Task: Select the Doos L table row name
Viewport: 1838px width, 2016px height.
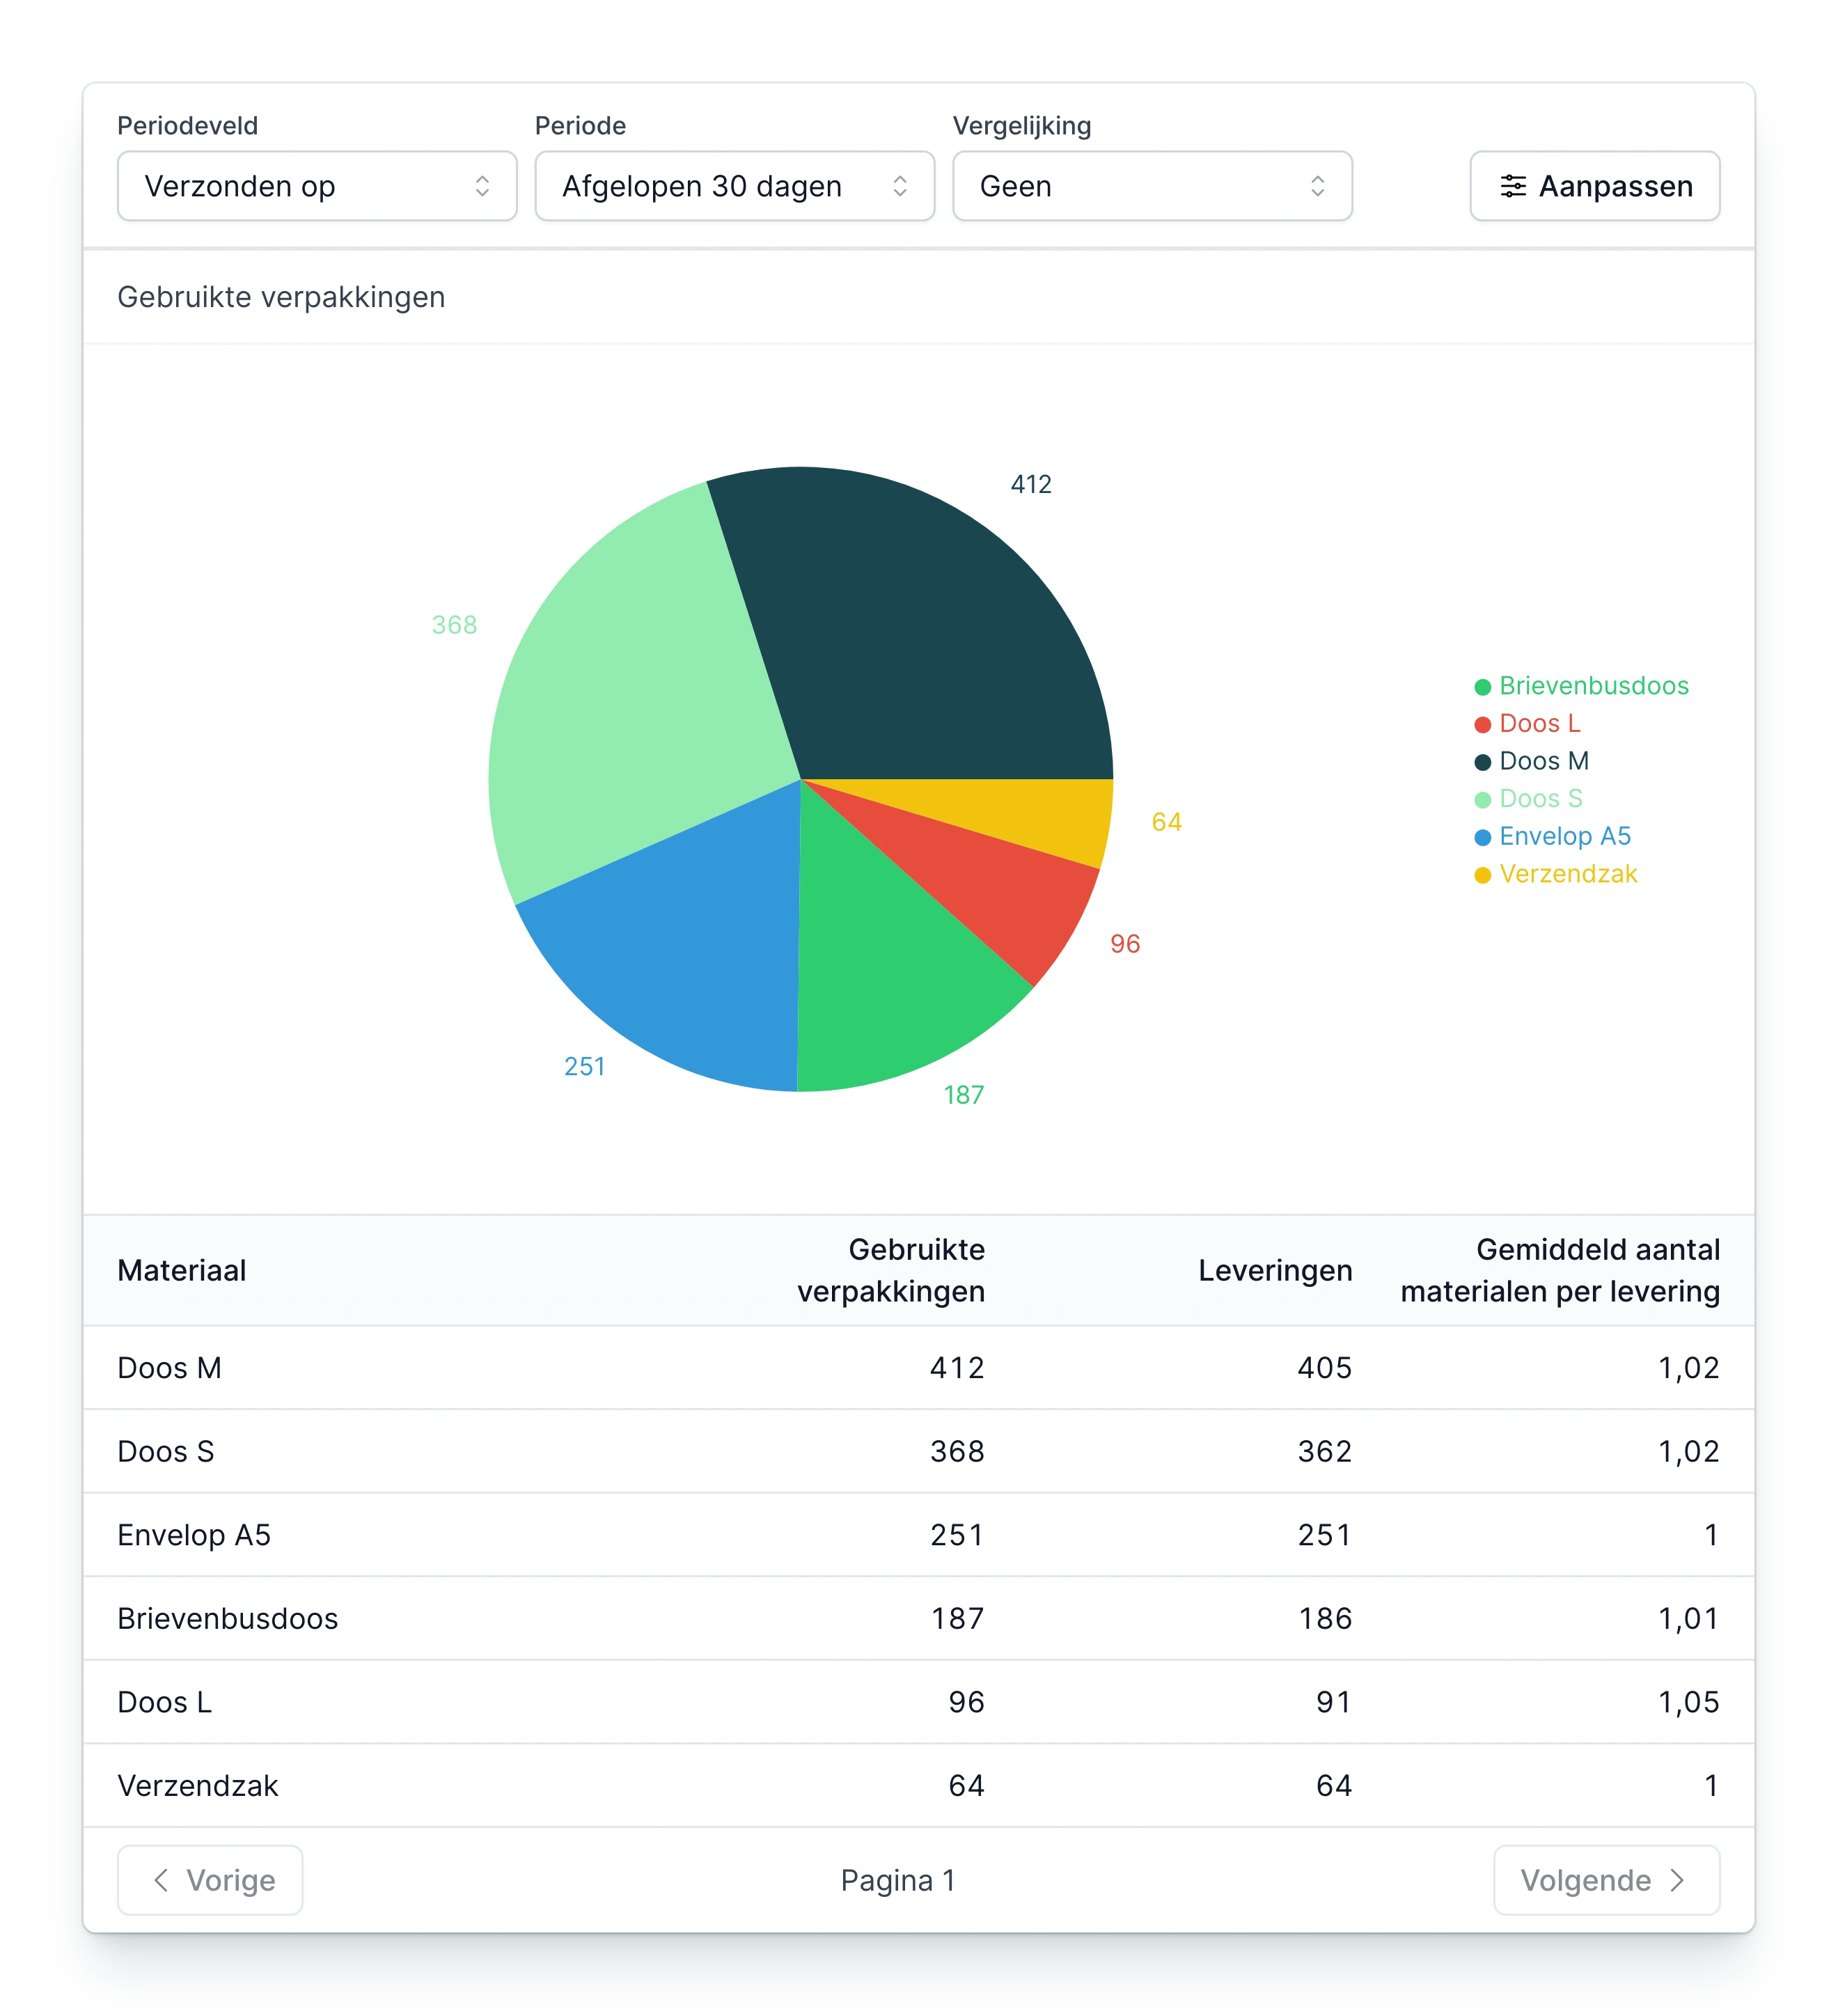Action: (x=164, y=1702)
